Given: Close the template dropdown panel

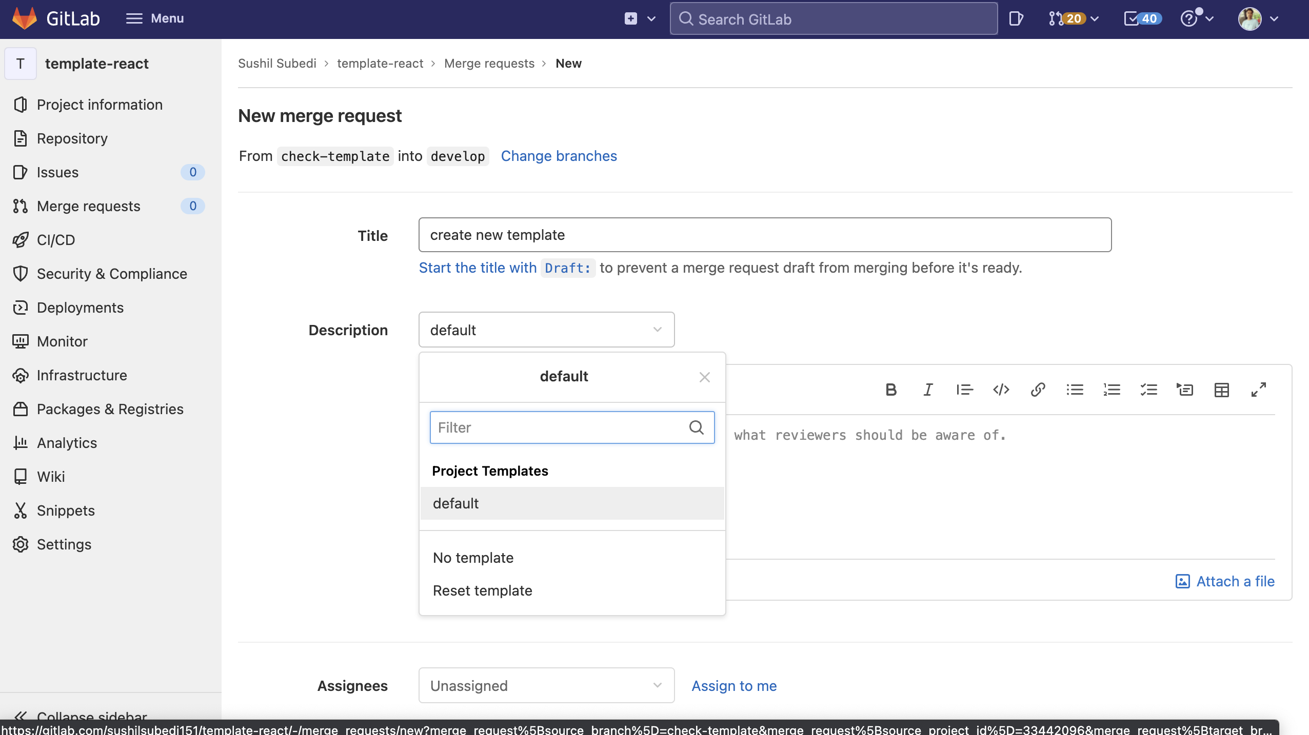Looking at the screenshot, I should 704,377.
